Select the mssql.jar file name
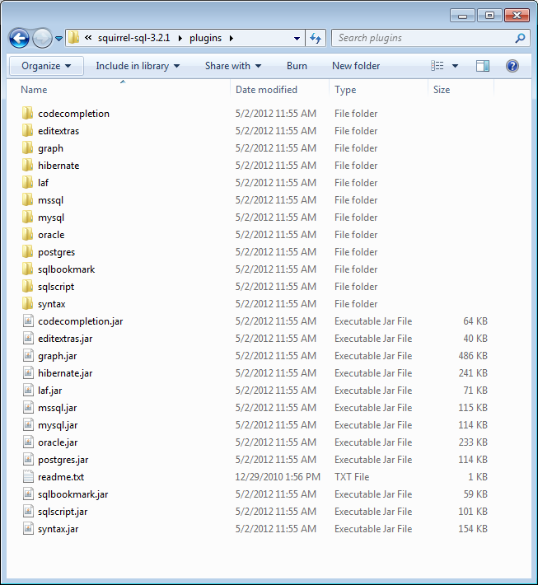Viewport: 538px width, 585px height. [58, 408]
